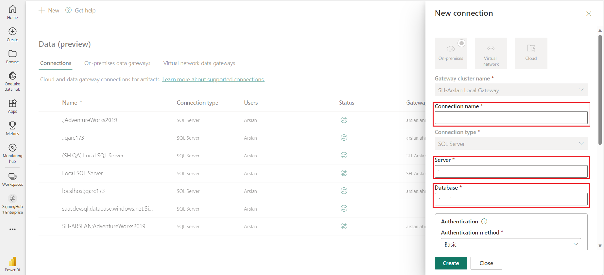Open the Apps section

pyautogui.click(x=13, y=106)
